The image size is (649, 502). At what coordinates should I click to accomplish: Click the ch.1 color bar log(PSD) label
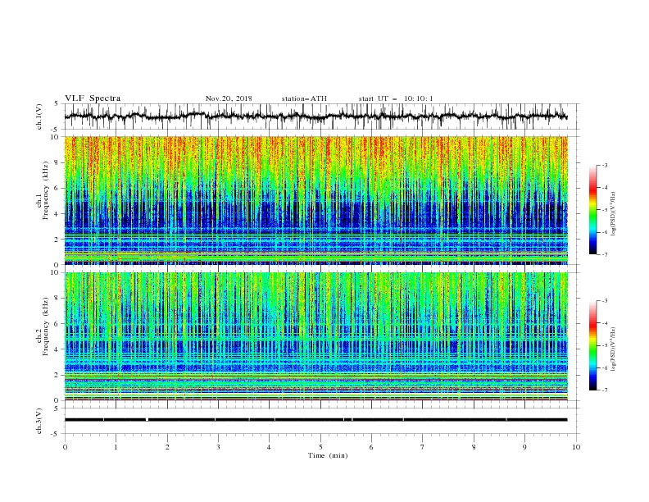(614, 214)
